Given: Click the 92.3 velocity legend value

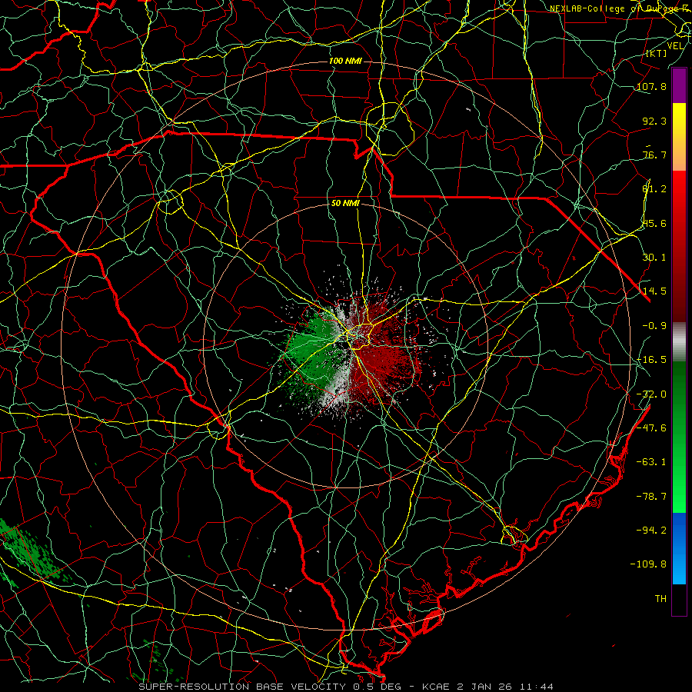Looking at the screenshot, I should (654, 121).
